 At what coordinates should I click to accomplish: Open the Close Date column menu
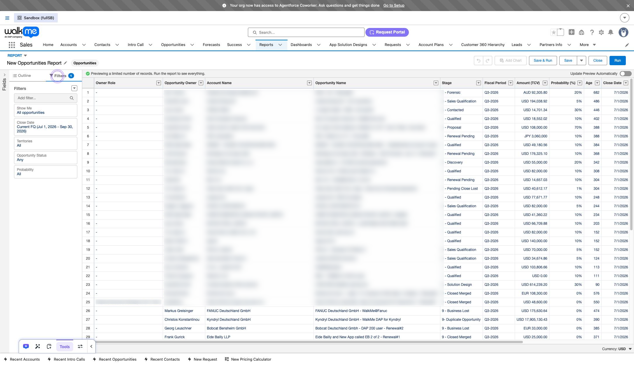[x=626, y=83]
